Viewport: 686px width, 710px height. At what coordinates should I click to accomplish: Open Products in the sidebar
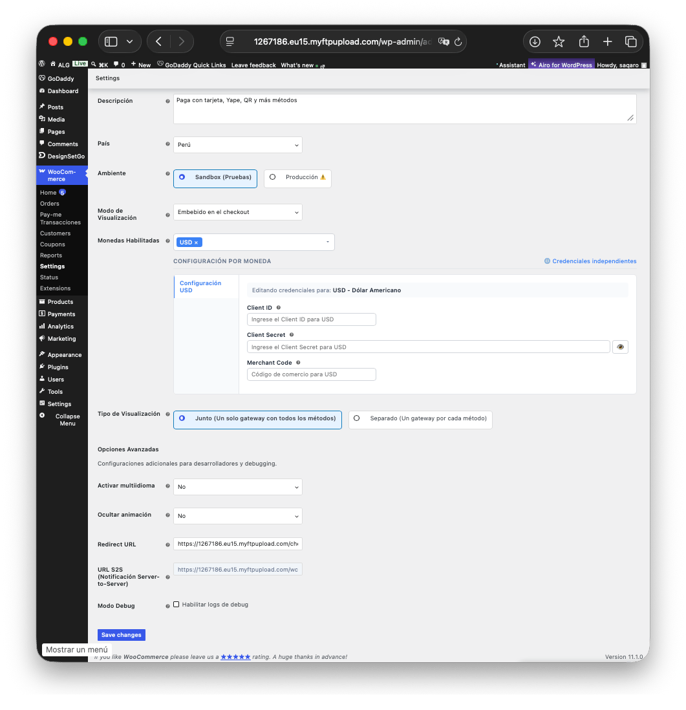coord(60,302)
